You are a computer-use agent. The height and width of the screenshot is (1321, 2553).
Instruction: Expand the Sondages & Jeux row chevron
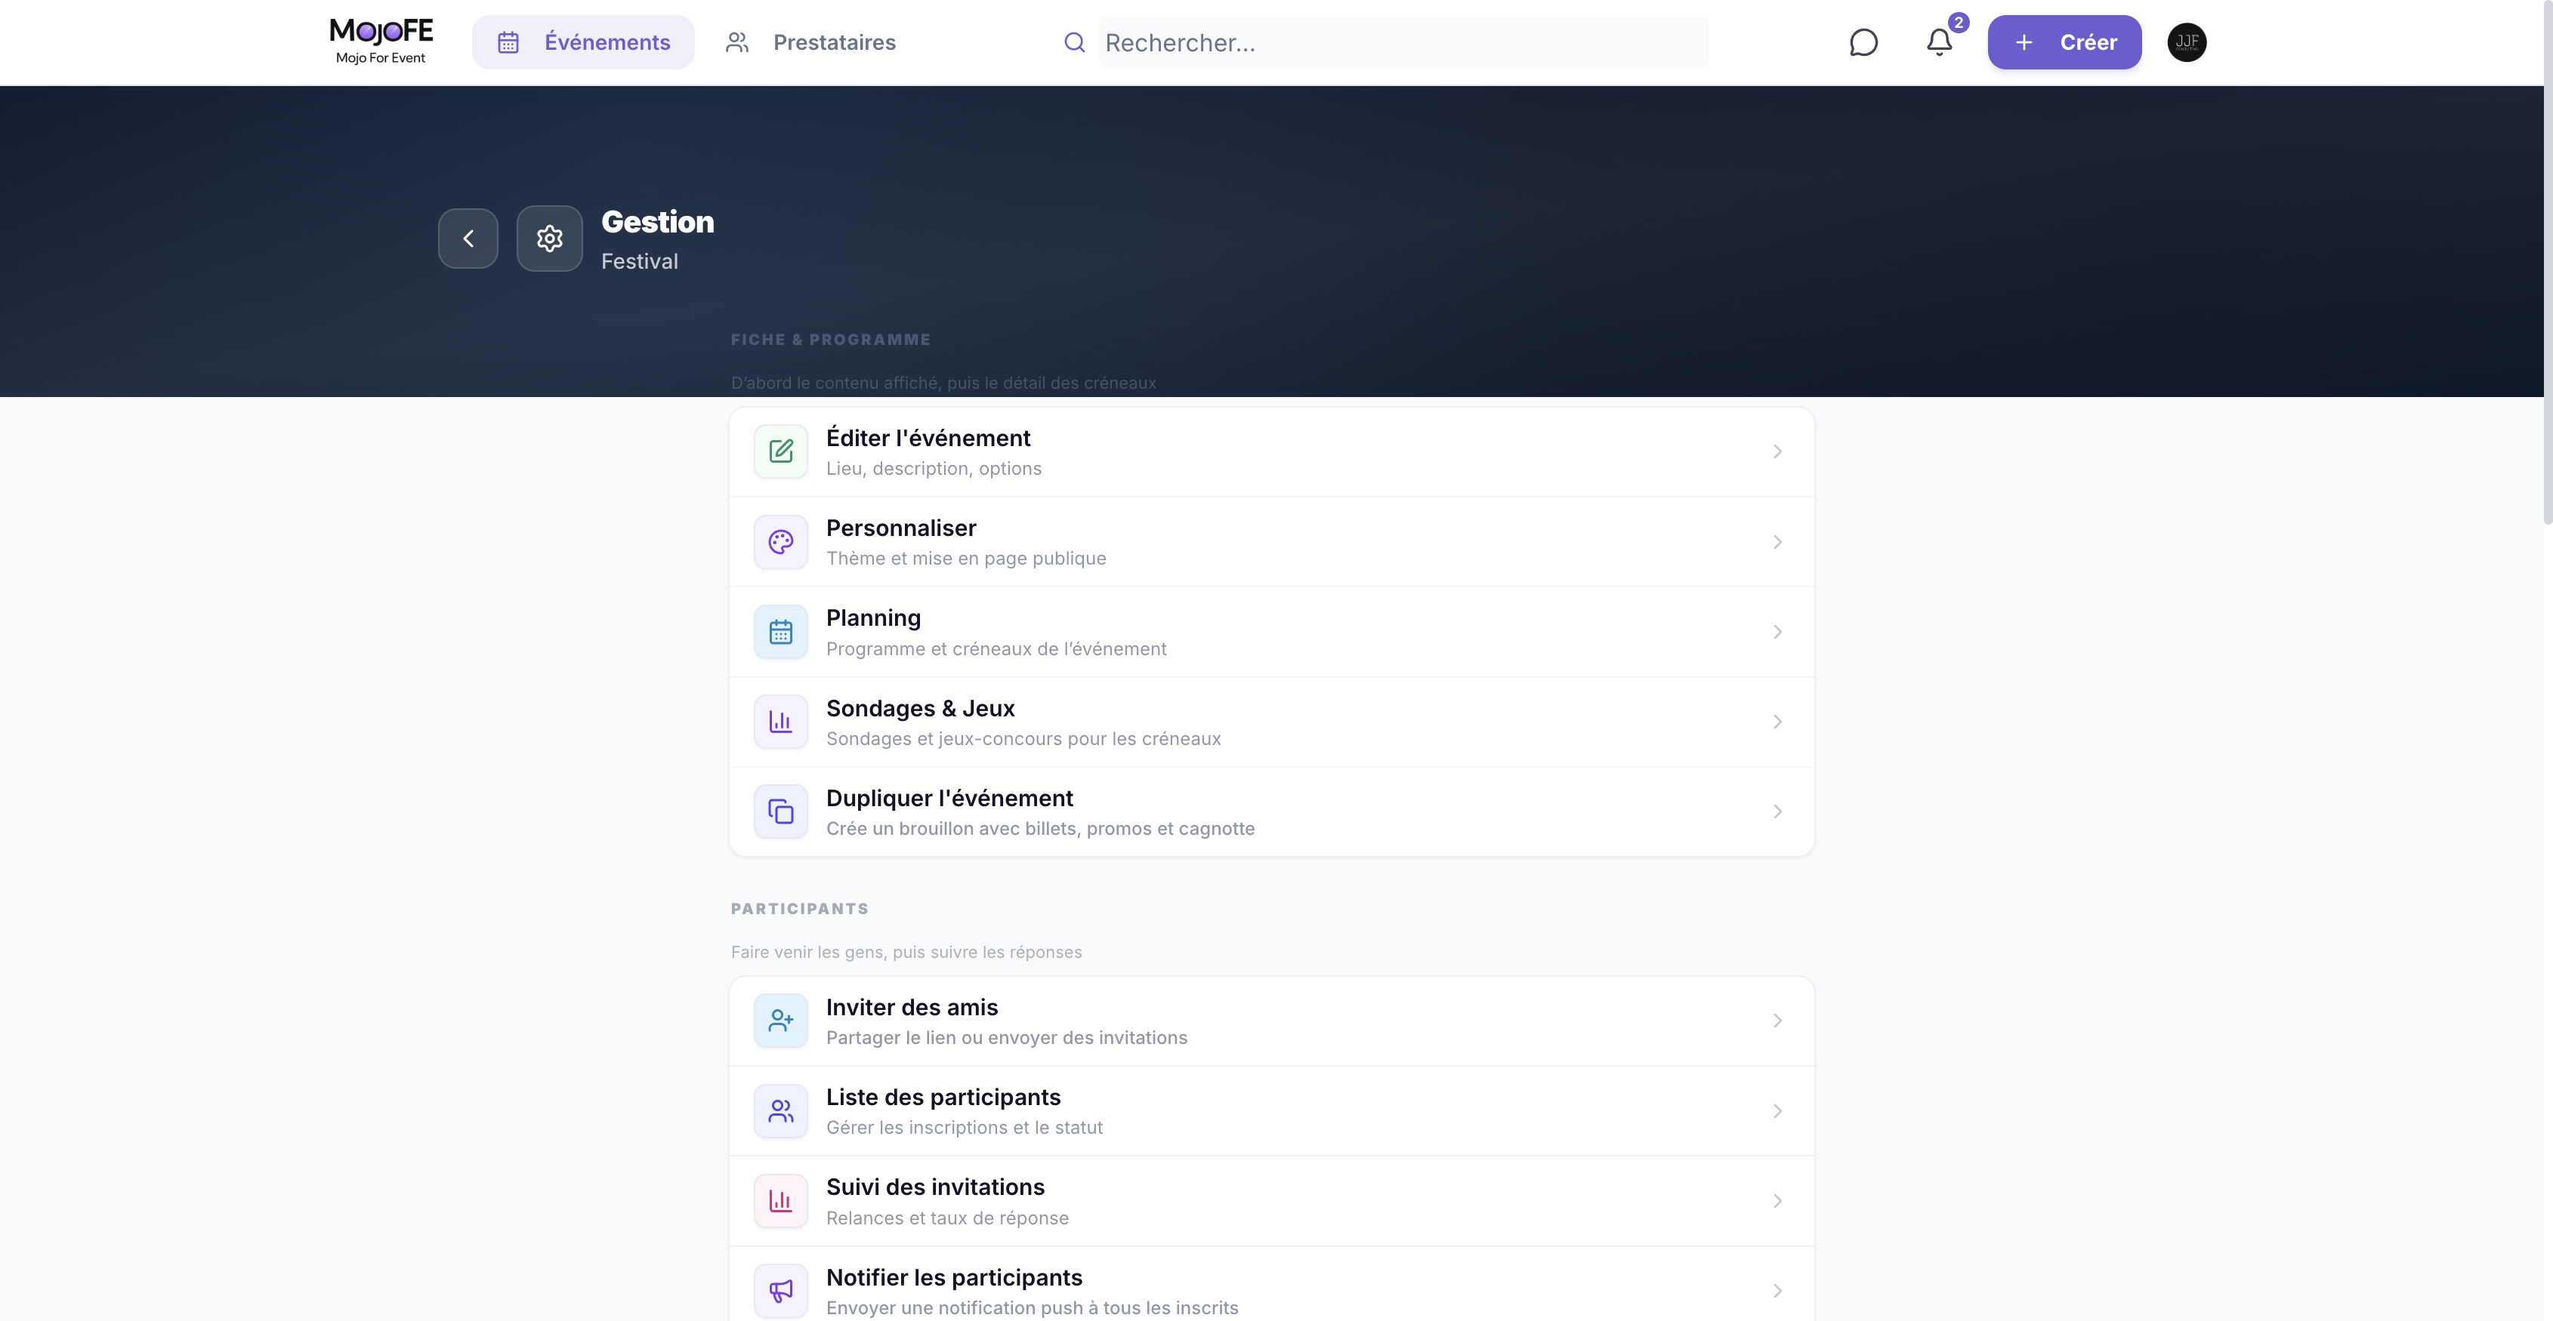click(1777, 722)
